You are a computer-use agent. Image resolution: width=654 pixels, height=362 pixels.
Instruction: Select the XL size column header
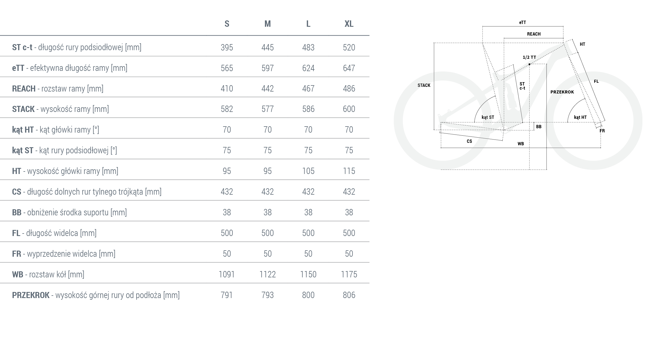(x=349, y=24)
